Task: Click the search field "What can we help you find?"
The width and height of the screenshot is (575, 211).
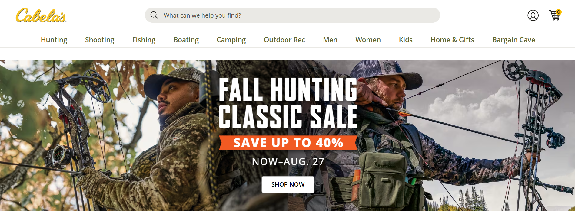Action: (292, 15)
